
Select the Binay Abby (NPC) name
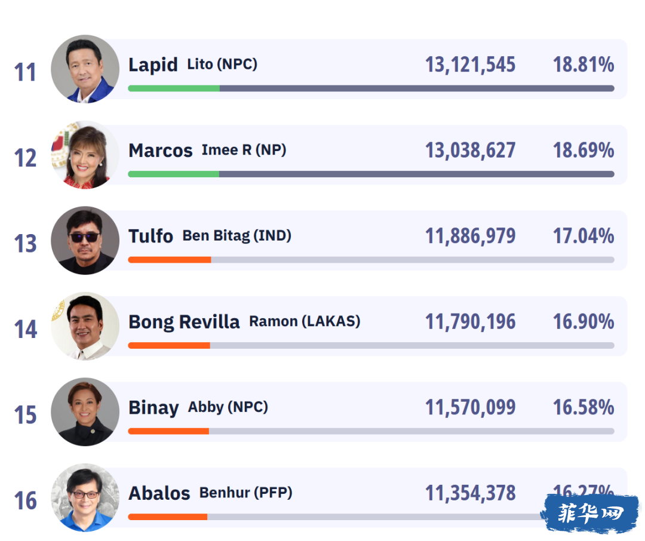click(x=198, y=407)
